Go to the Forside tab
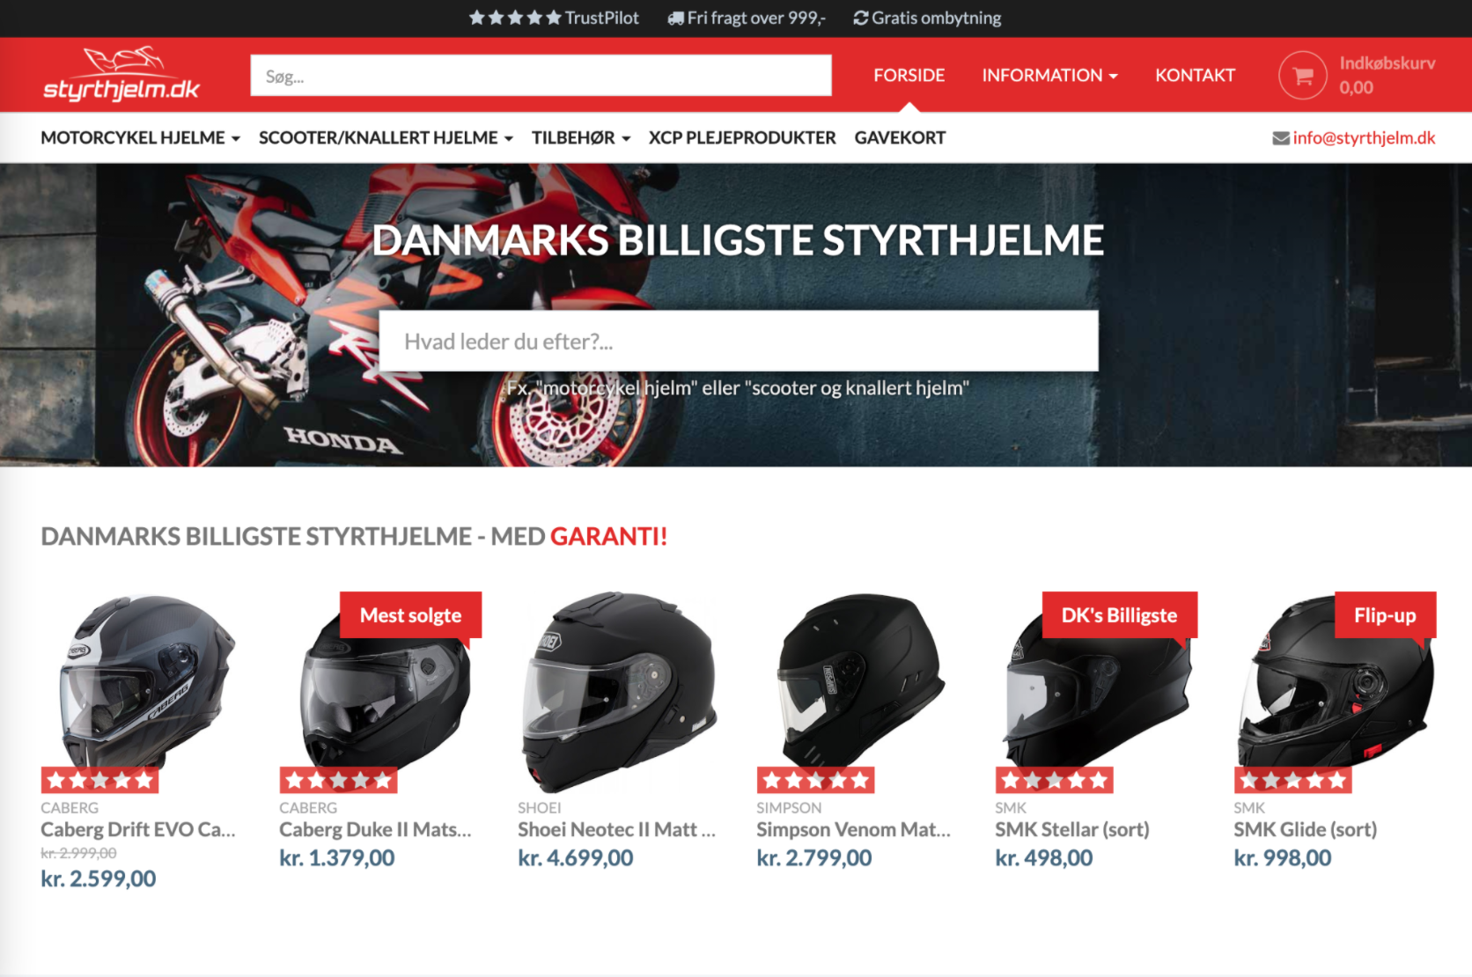Image resolution: width=1472 pixels, height=977 pixels. [x=909, y=76]
